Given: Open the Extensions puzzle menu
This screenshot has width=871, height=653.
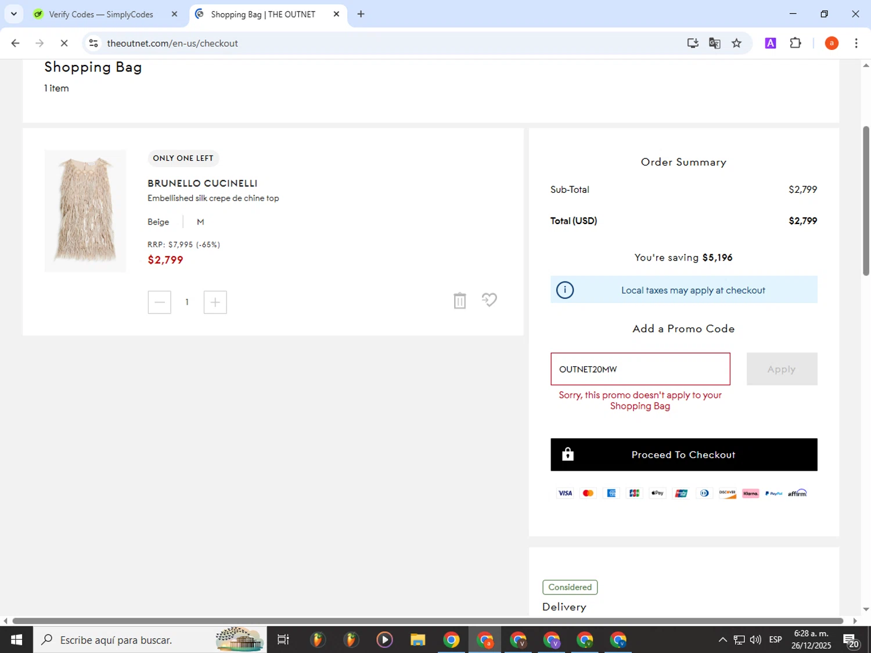Looking at the screenshot, I should click(796, 43).
